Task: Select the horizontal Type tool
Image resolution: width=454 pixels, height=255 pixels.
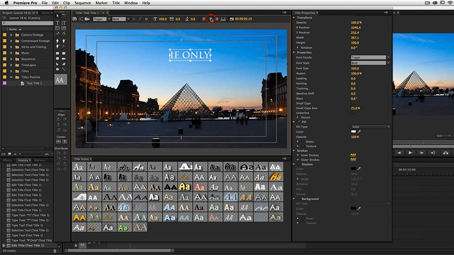Action: pyautogui.click(x=57, y=23)
